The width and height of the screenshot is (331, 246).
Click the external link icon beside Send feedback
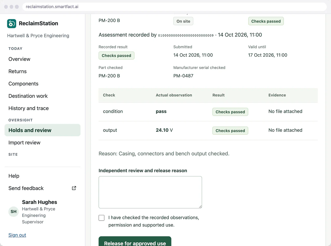[x=74, y=188]
